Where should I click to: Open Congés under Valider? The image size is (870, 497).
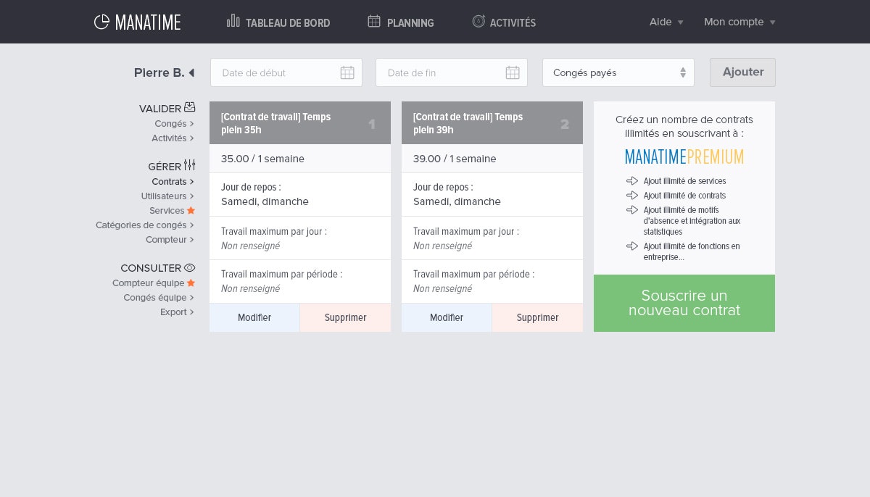click(170, 124)
